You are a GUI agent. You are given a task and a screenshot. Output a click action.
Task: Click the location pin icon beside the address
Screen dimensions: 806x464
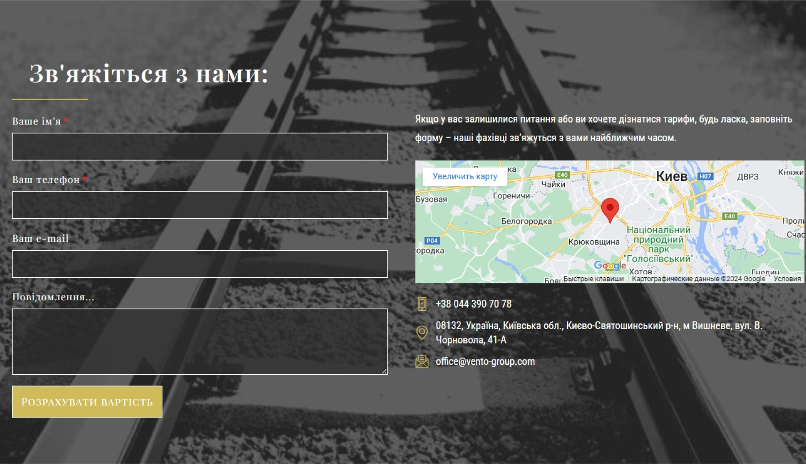click(422, 333)
